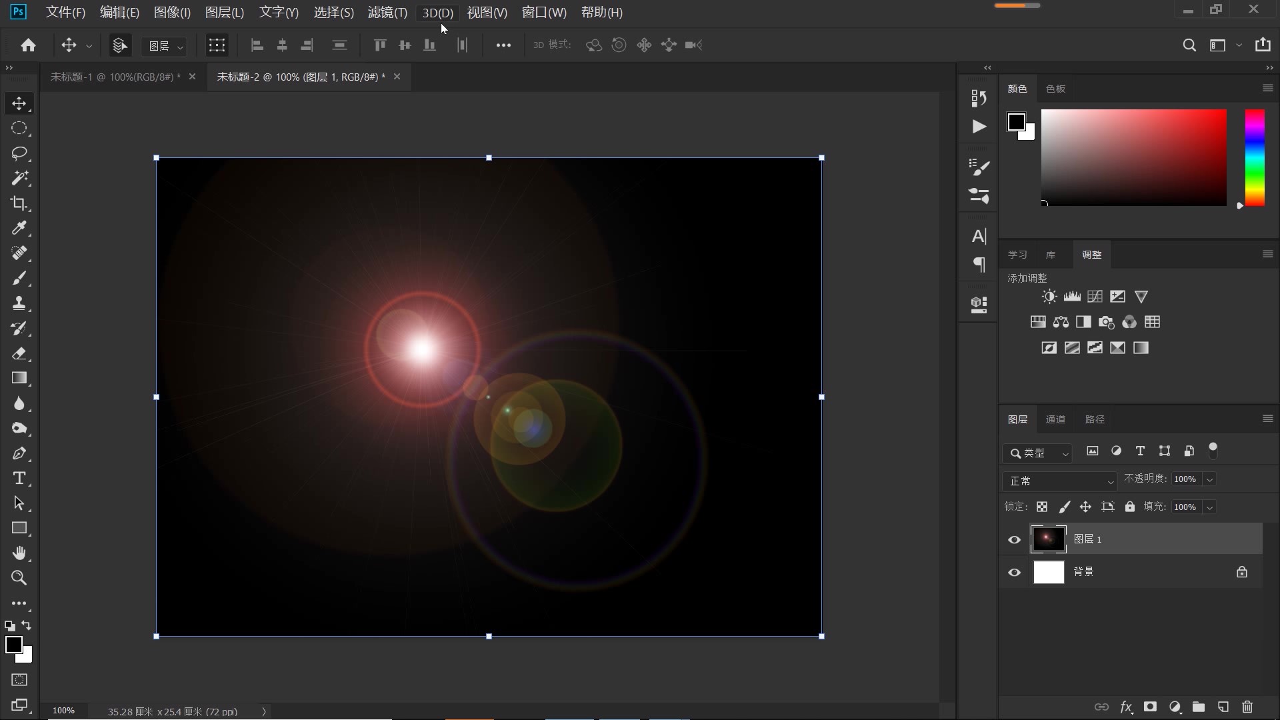Switch to the 通道 tab

pos(1055,419)
